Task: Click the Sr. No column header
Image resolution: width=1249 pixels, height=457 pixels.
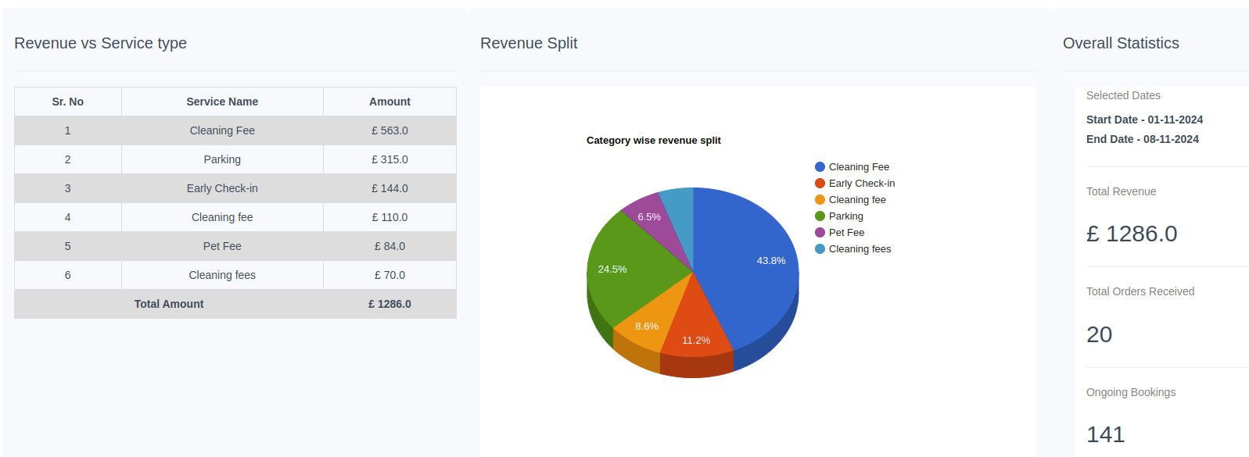Action: point(68,102)
